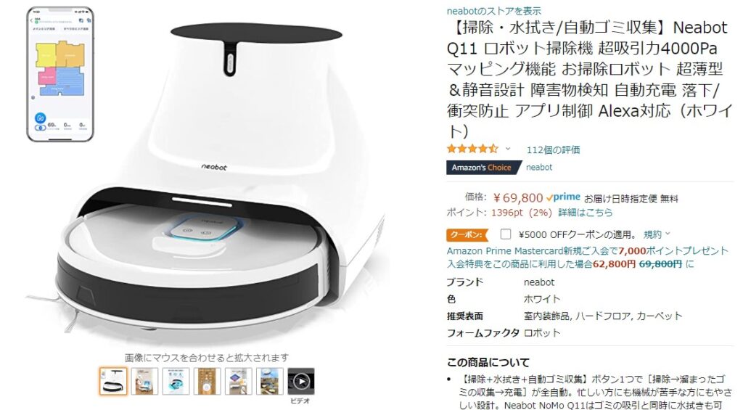Select the fifth product thumbnail image
743x410 pixels.
coord(238,381)
